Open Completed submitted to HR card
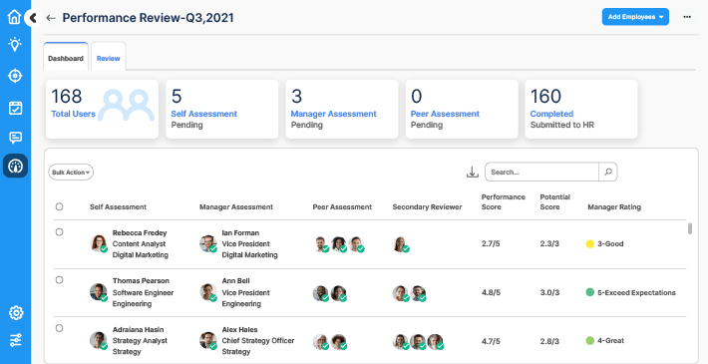708x364 pixels. click(x=581, y=109)
